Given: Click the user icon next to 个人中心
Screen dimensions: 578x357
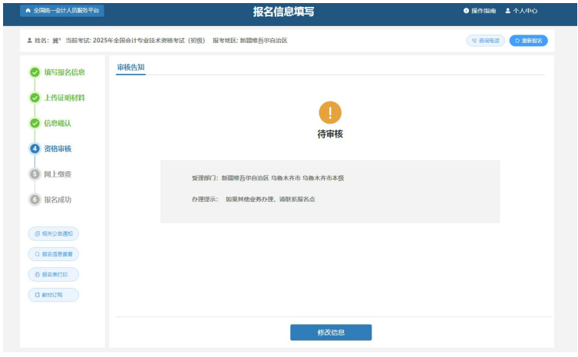Looking at the screenshot, I should coord(507,11).
